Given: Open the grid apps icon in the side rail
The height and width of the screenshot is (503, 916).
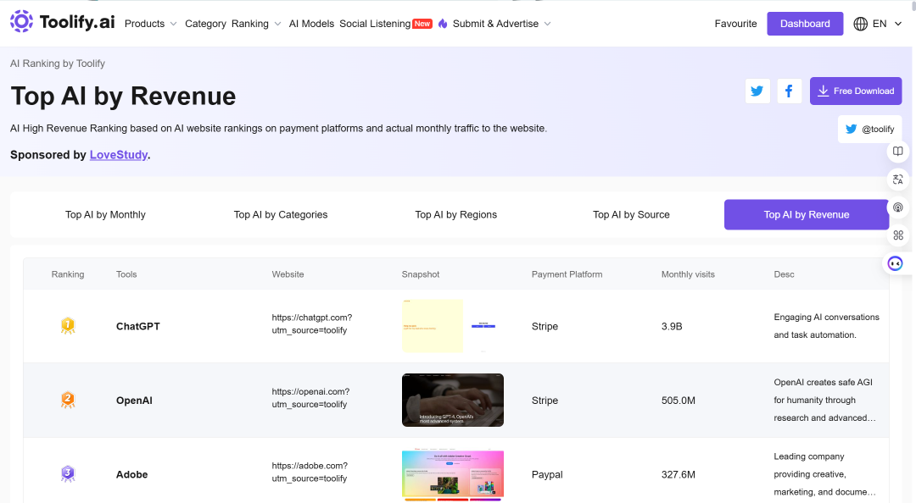Looking at the screenshot, I should pos(898,235).
